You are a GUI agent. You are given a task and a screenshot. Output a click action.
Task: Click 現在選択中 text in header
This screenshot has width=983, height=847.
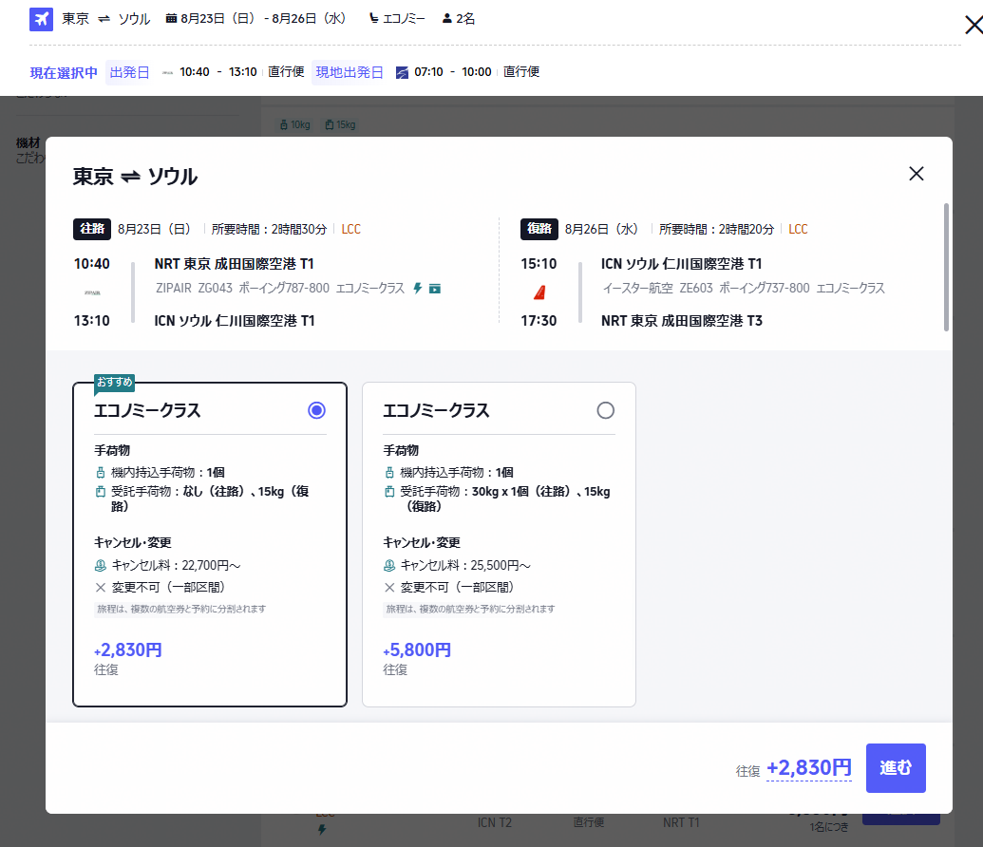pyautogui.click(x=64, y=73)
